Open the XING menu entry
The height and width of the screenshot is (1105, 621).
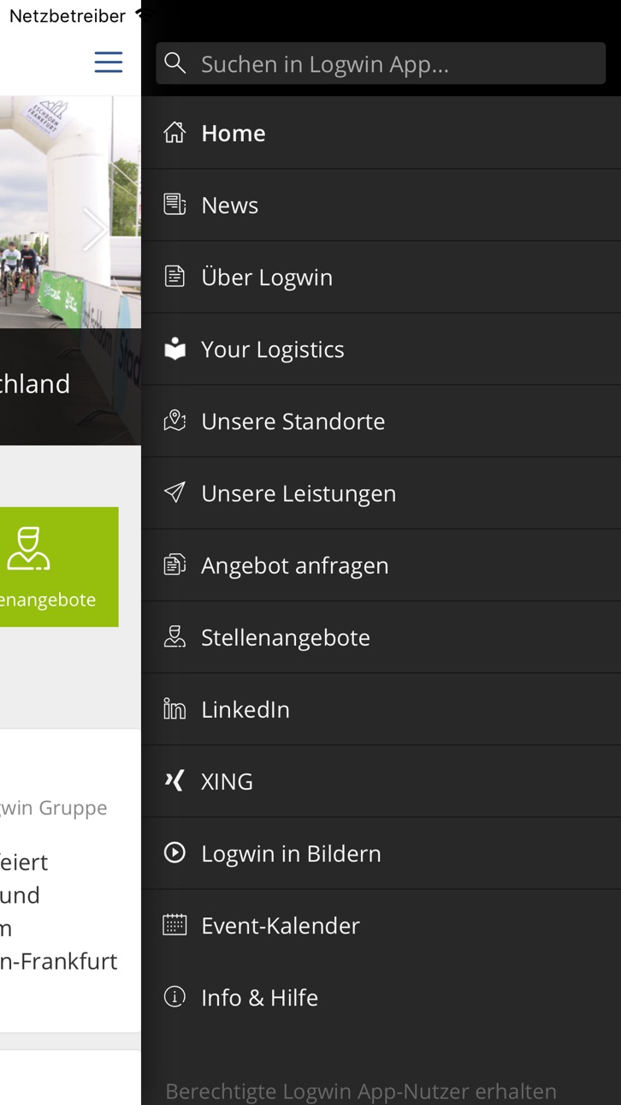click(381, 780)
